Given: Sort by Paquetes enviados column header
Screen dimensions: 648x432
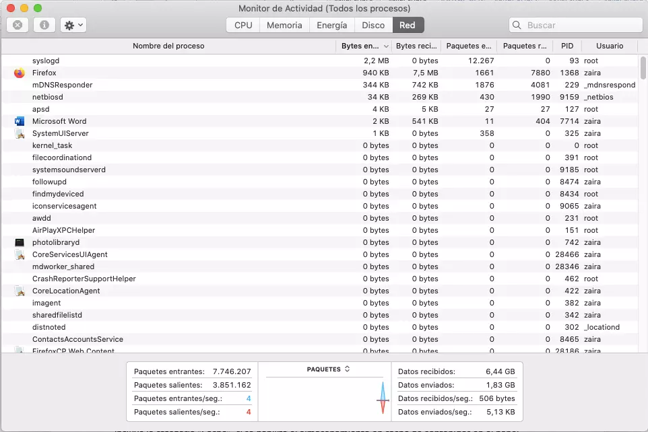Looking at the screenshot, I should [x=469, y=46].
